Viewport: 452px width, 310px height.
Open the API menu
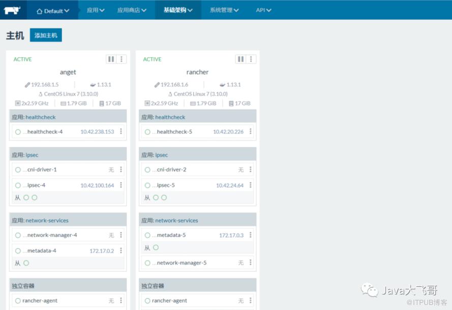point(263,10)
